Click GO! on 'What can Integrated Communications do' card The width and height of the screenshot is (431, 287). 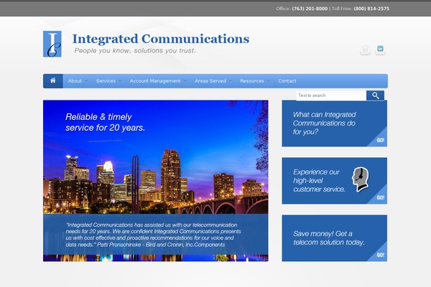click(x=381, y=140)
